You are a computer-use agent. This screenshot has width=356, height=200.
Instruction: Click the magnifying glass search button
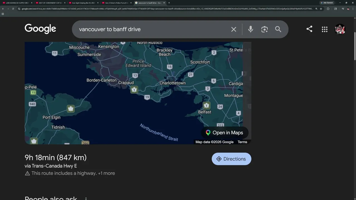tap(278, 29)
